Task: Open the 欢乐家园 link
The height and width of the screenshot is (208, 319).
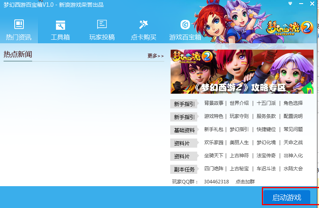Action: point(213,143)
